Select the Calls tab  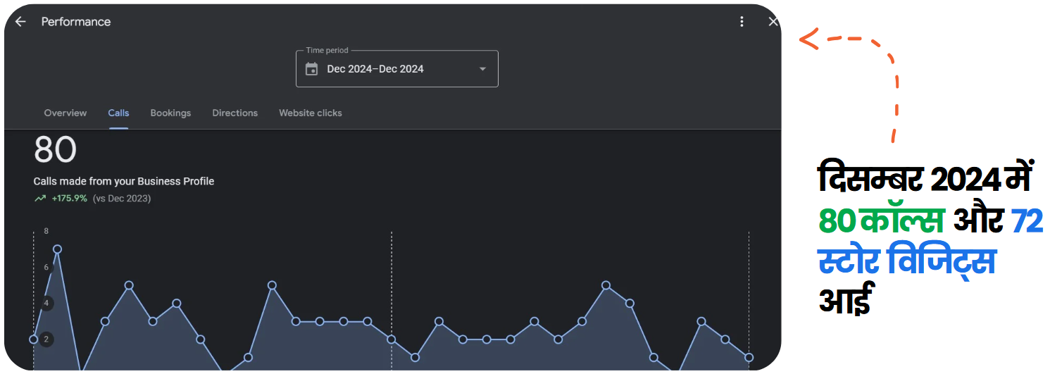point(118,113)
